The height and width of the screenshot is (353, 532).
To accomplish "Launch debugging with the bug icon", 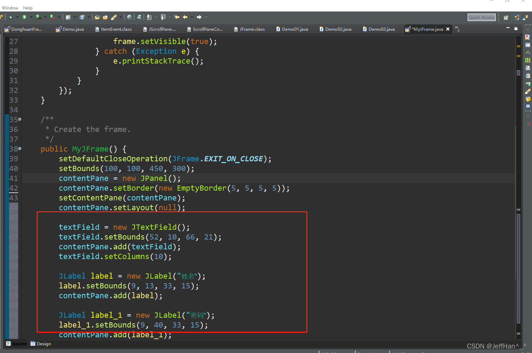I will [11, 17].
